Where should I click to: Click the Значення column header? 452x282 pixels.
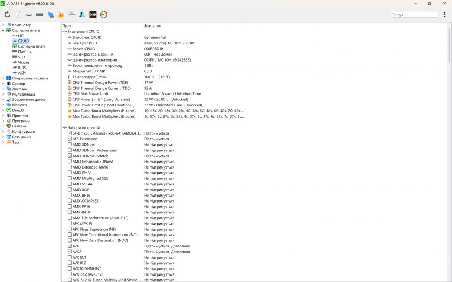click(x=152, y=25)
